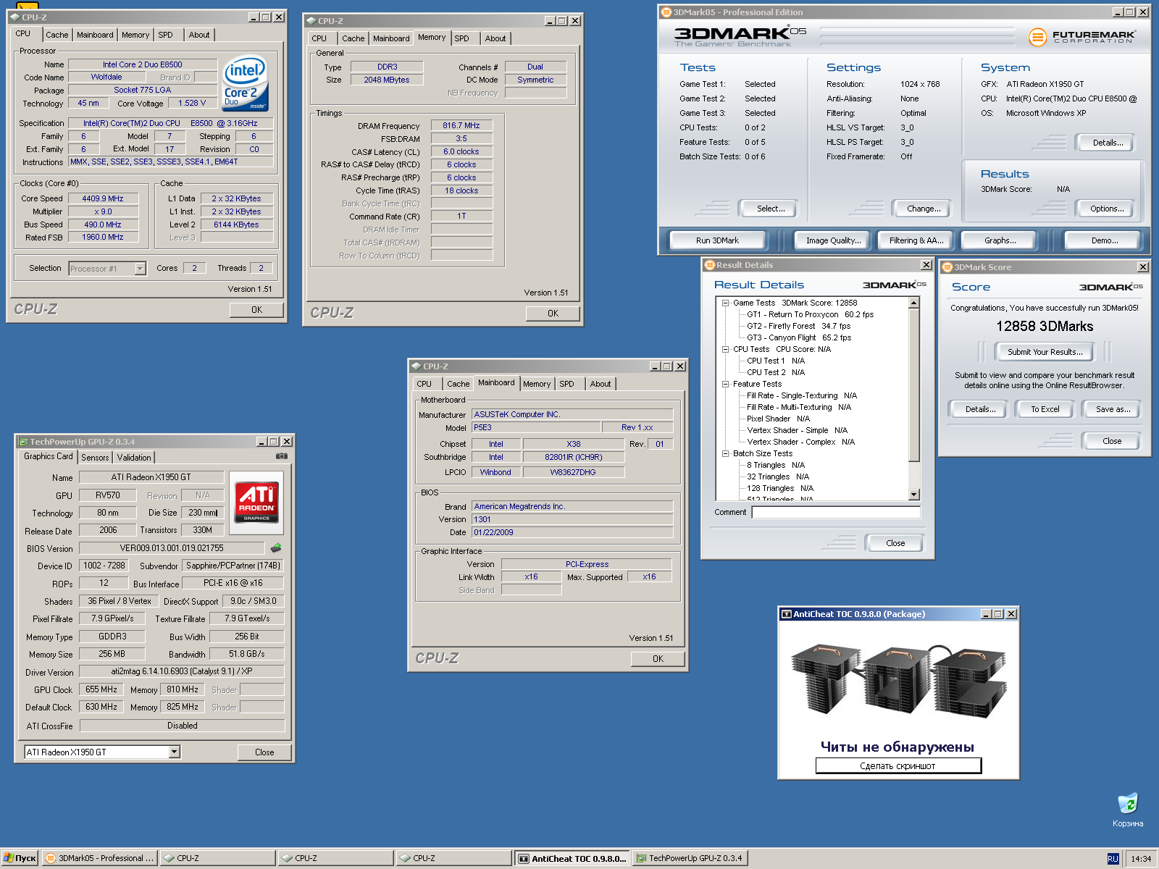This screenshot has width=1159, height=869.
Task: Open the SPD tab in first CPU-Z
Action: pyautogui.click(x=166, y=35)
